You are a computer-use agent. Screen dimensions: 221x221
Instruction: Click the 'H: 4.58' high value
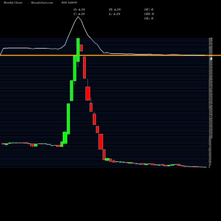point(115,10)
